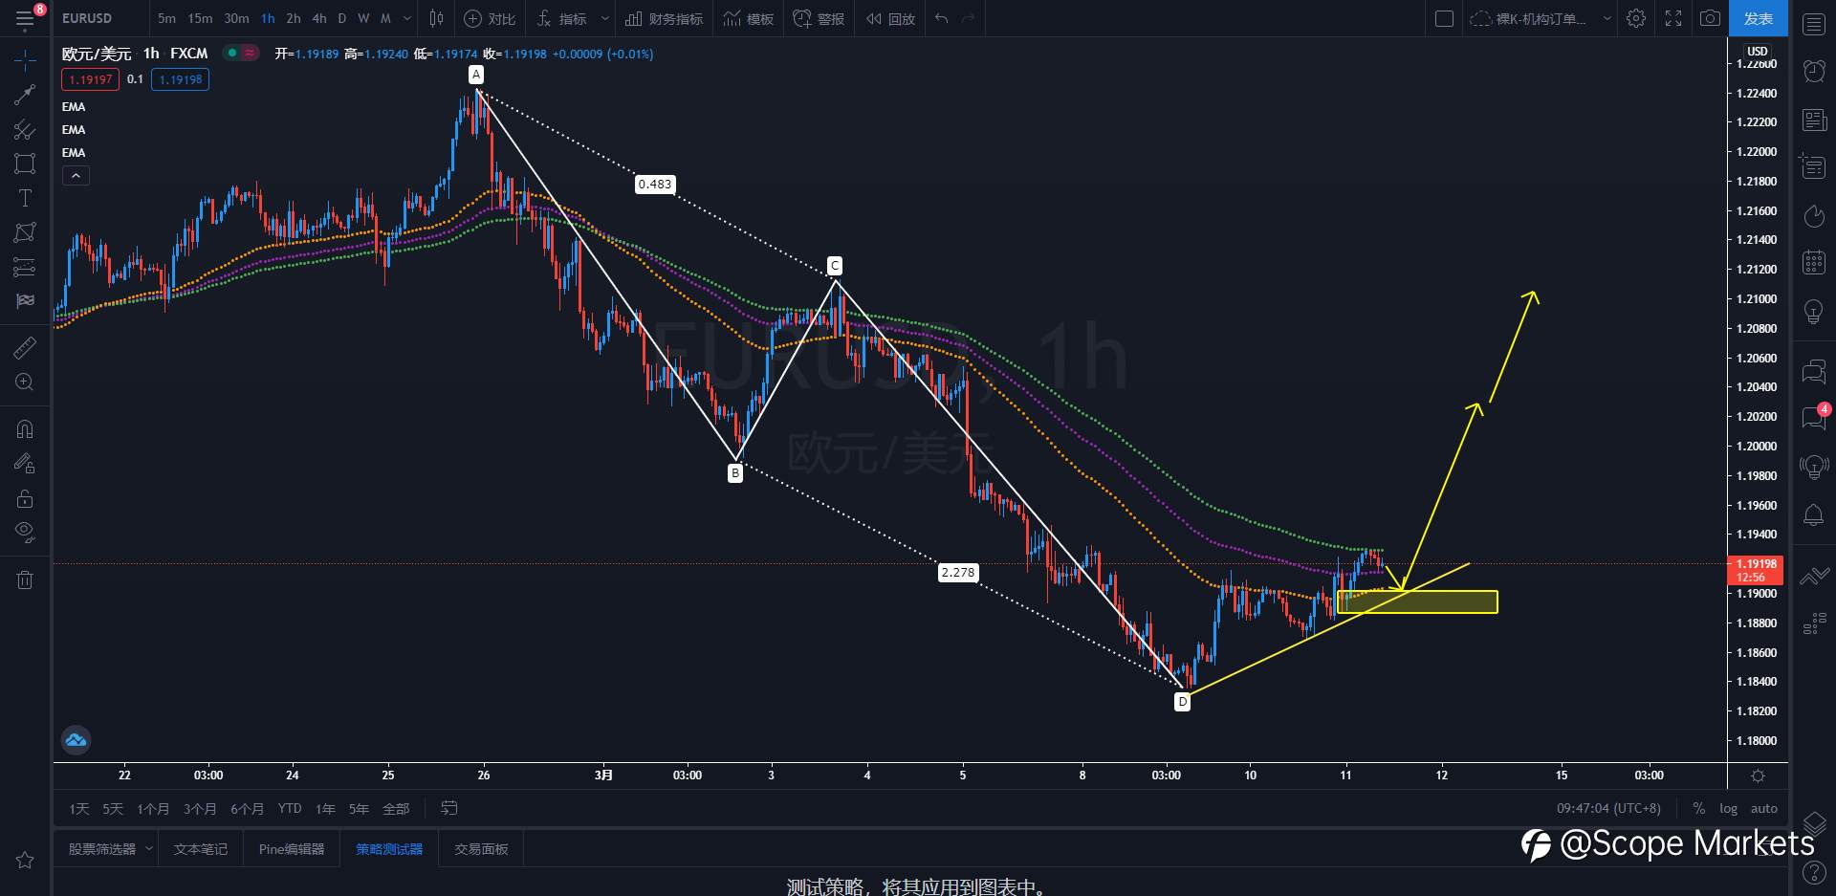Viewport: 1836px width, 896px height.
Task: Open the Fibonacci/pitchfork tools
Action: point(25,129)
